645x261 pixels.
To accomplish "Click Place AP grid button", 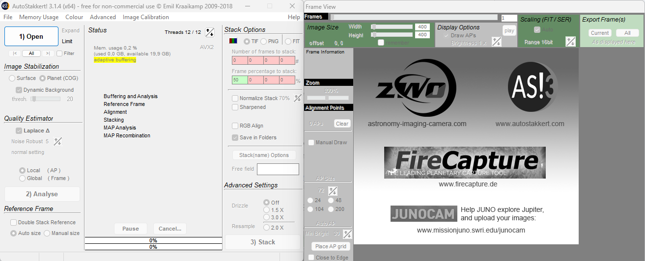I will coord(331,246).
